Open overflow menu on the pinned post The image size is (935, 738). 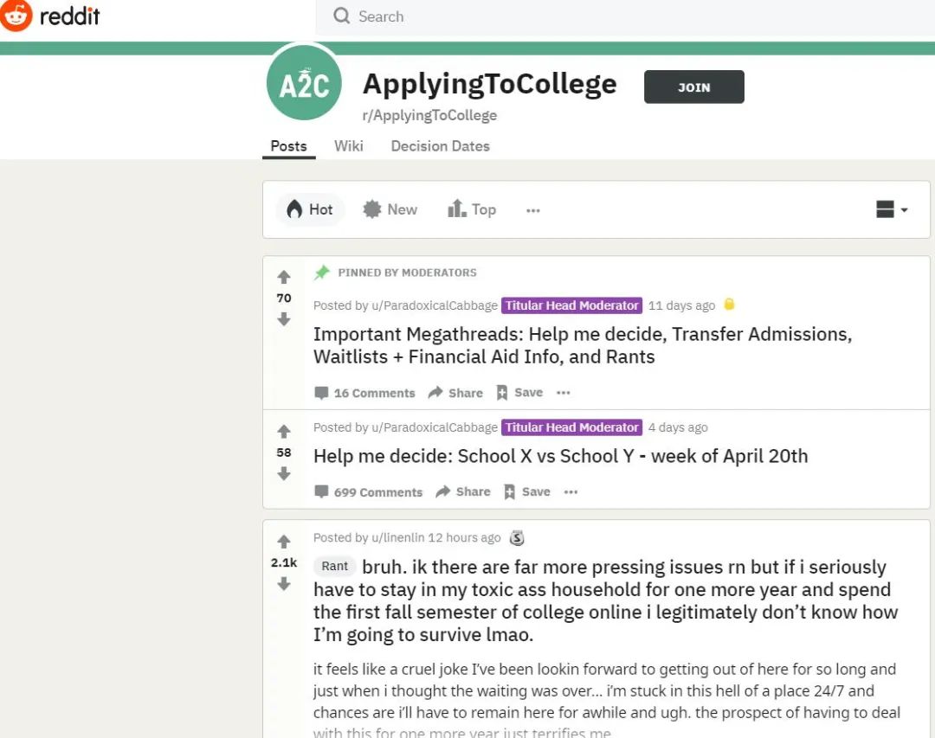tap(564, 392)
